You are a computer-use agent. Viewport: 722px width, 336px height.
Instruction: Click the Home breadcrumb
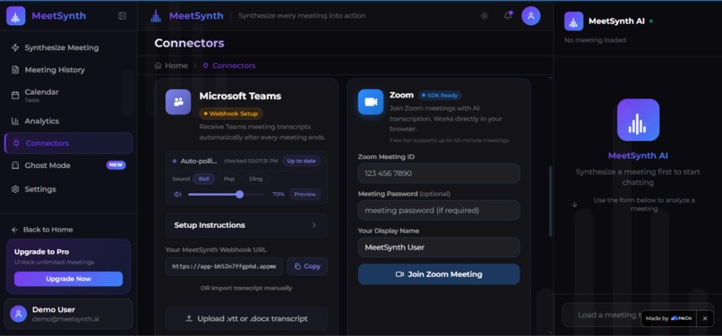coord(171,66)
